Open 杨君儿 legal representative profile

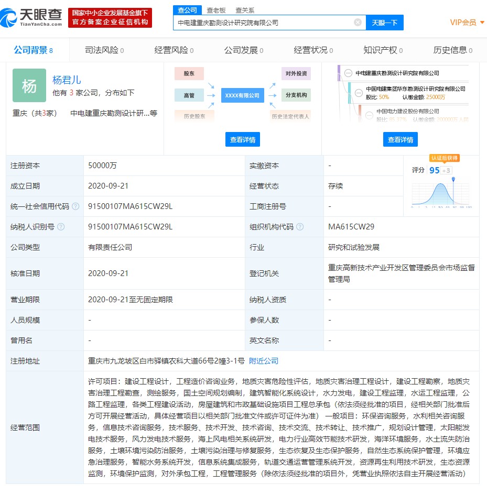(x=67, y=80)
